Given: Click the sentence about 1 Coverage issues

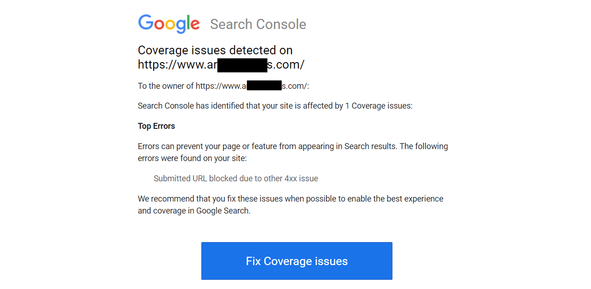Looking at the screenshot, I should click(275, 106).
